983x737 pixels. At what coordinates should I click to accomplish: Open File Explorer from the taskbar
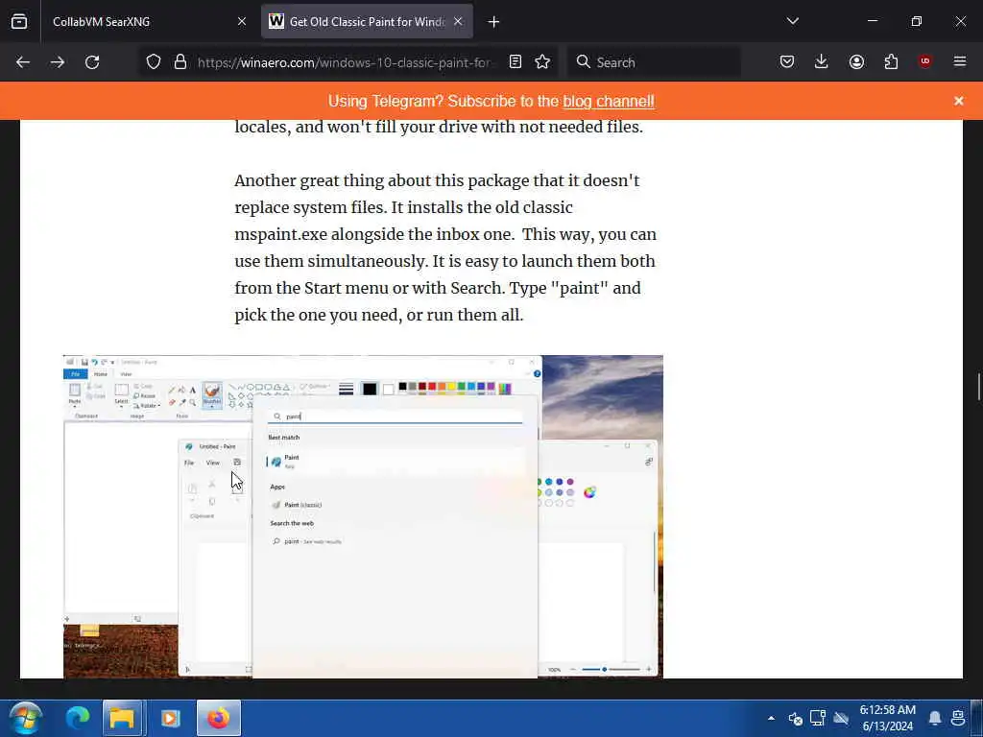pos(123,718)
